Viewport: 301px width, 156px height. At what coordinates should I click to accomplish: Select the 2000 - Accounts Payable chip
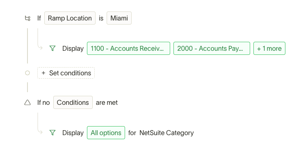tap(212, 48)
